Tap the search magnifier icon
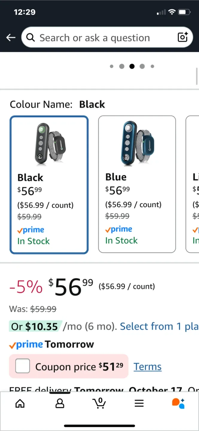This screenshot has width=199, height=431. point(31,37)
